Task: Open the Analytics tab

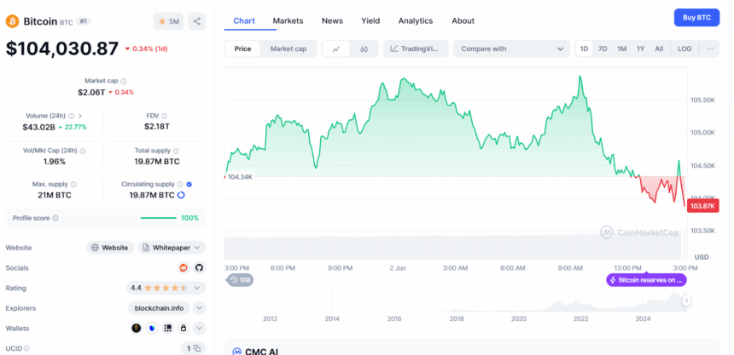Action: (x=415, y=20)
